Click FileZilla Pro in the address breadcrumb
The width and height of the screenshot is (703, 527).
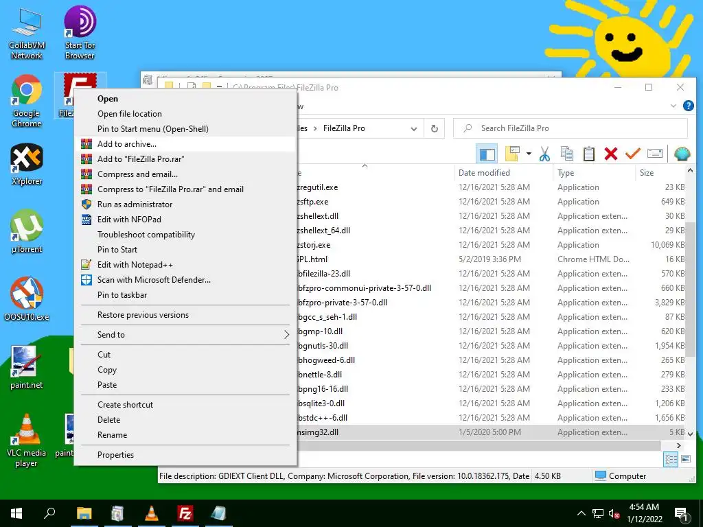(344, 128)
